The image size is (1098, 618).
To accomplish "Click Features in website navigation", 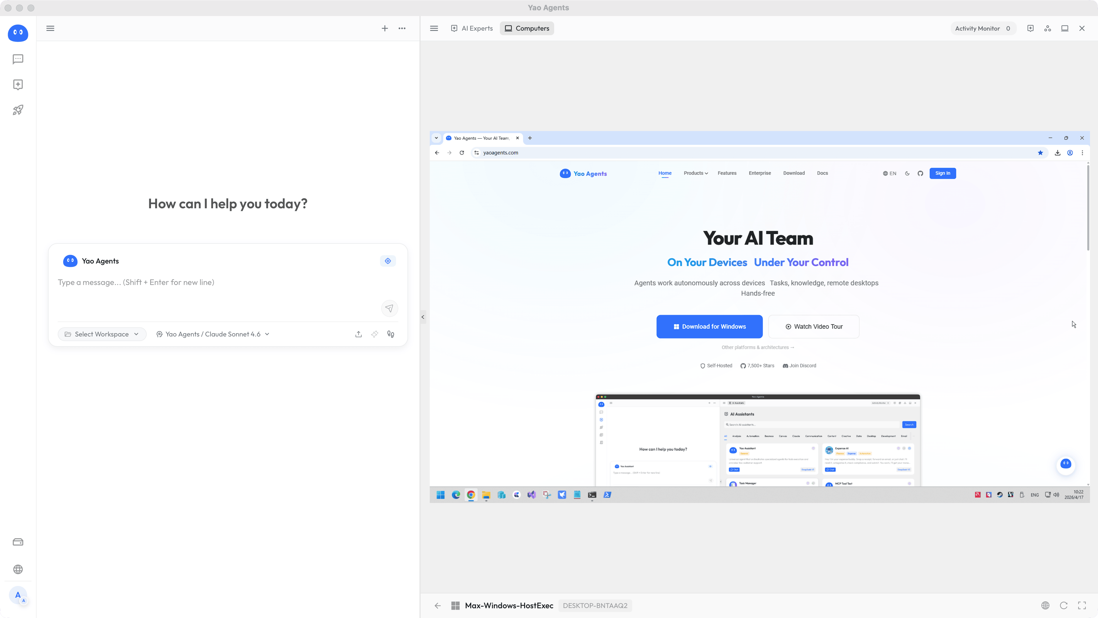I will click(x=727, y=173).
